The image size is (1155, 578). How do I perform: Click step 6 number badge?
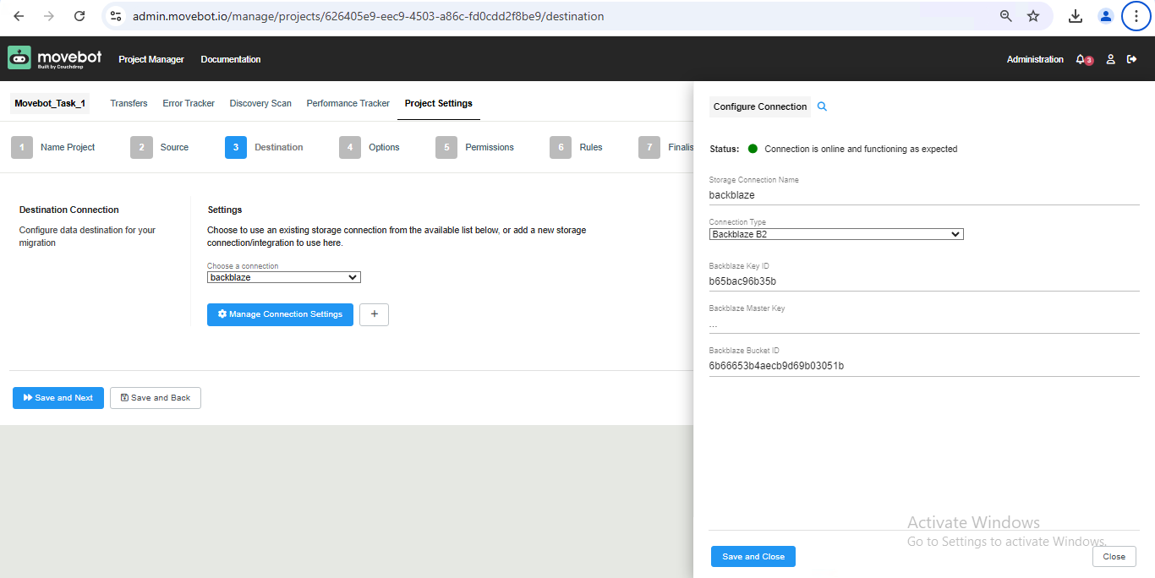(x=561, y=147)
